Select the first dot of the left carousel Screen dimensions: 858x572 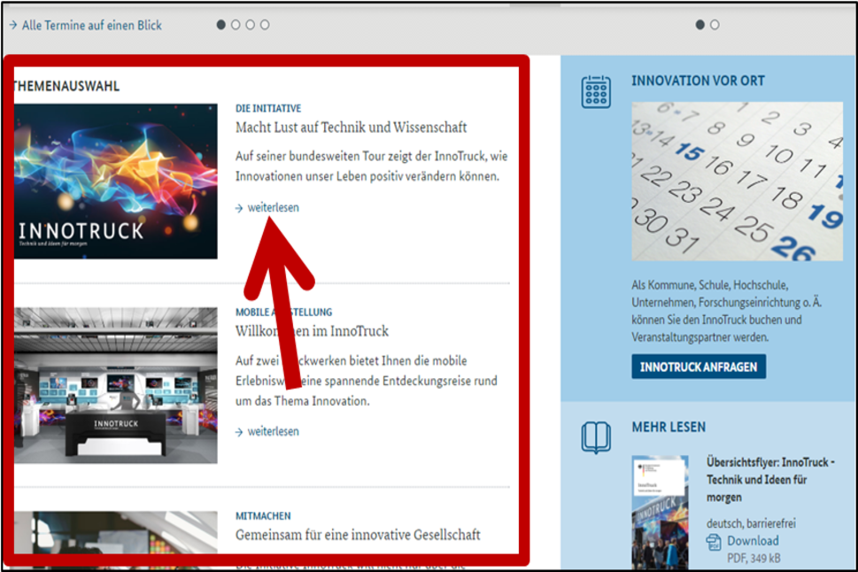[x=221, y=25]
